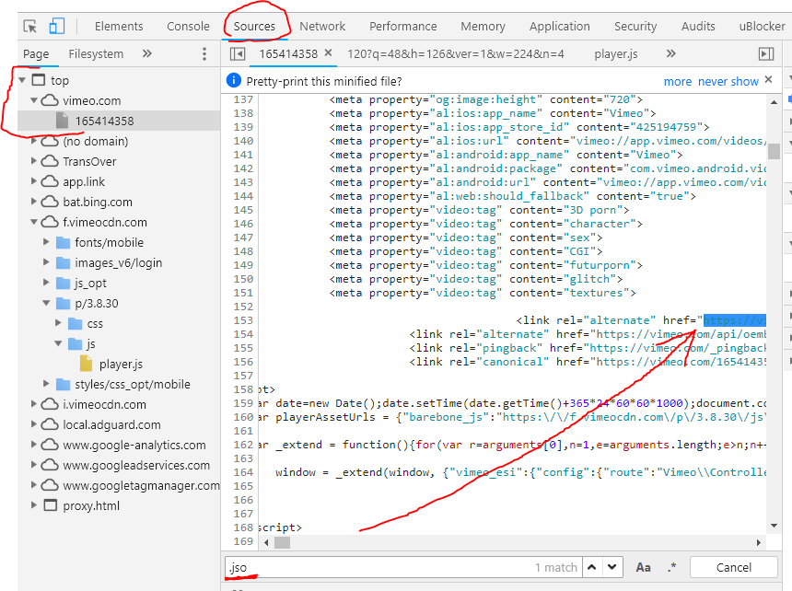Viewport: 792px width, 591px height.
Task: Show more open editor tabs
Action: point(670,53)
